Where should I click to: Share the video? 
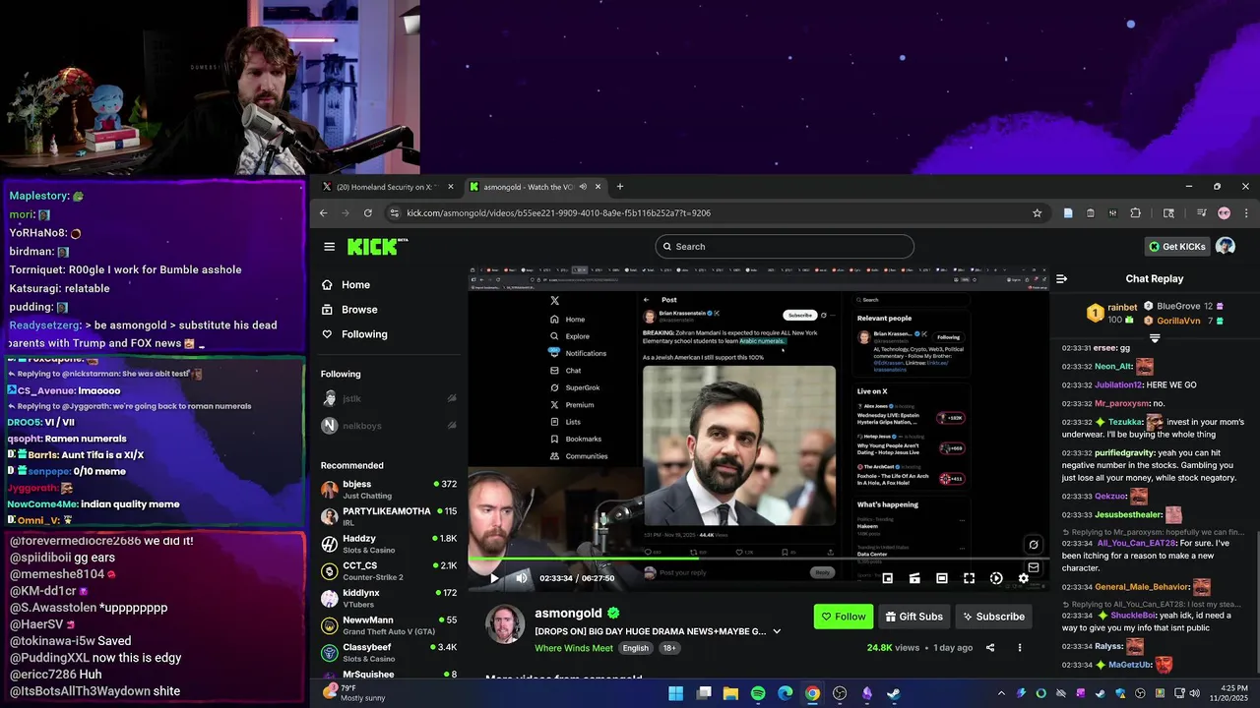(990, 648)
